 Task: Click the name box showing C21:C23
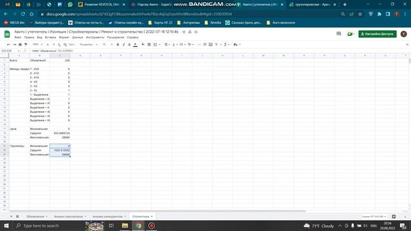click(x=10, y=51)
